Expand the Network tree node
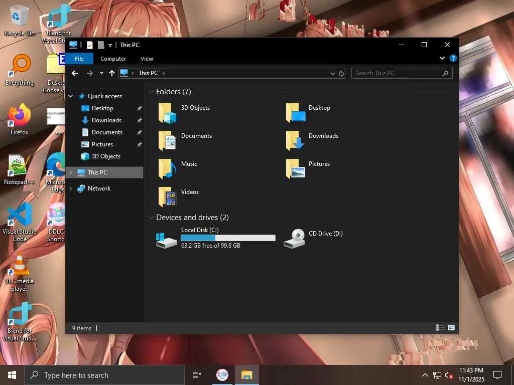This screenshot has width=514, height=385. [70, 188]
